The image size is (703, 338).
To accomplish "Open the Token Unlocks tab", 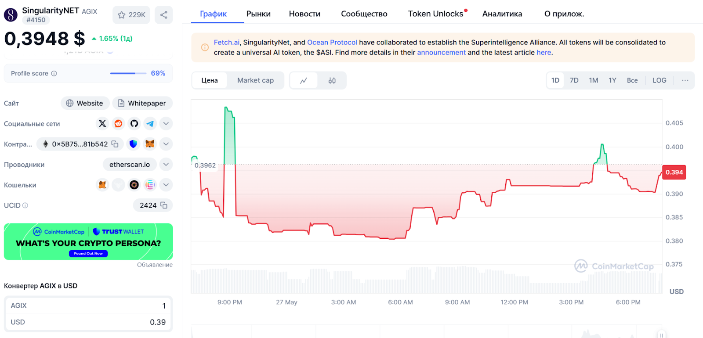I will point(435,14).
